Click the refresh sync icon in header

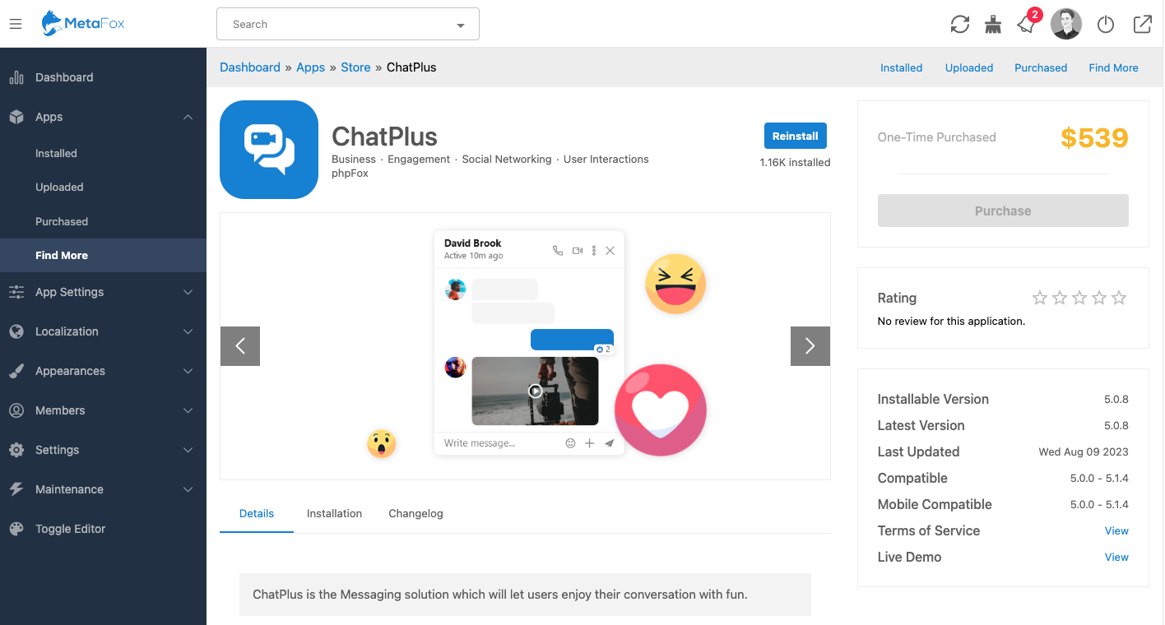click(x=959, y=25)
